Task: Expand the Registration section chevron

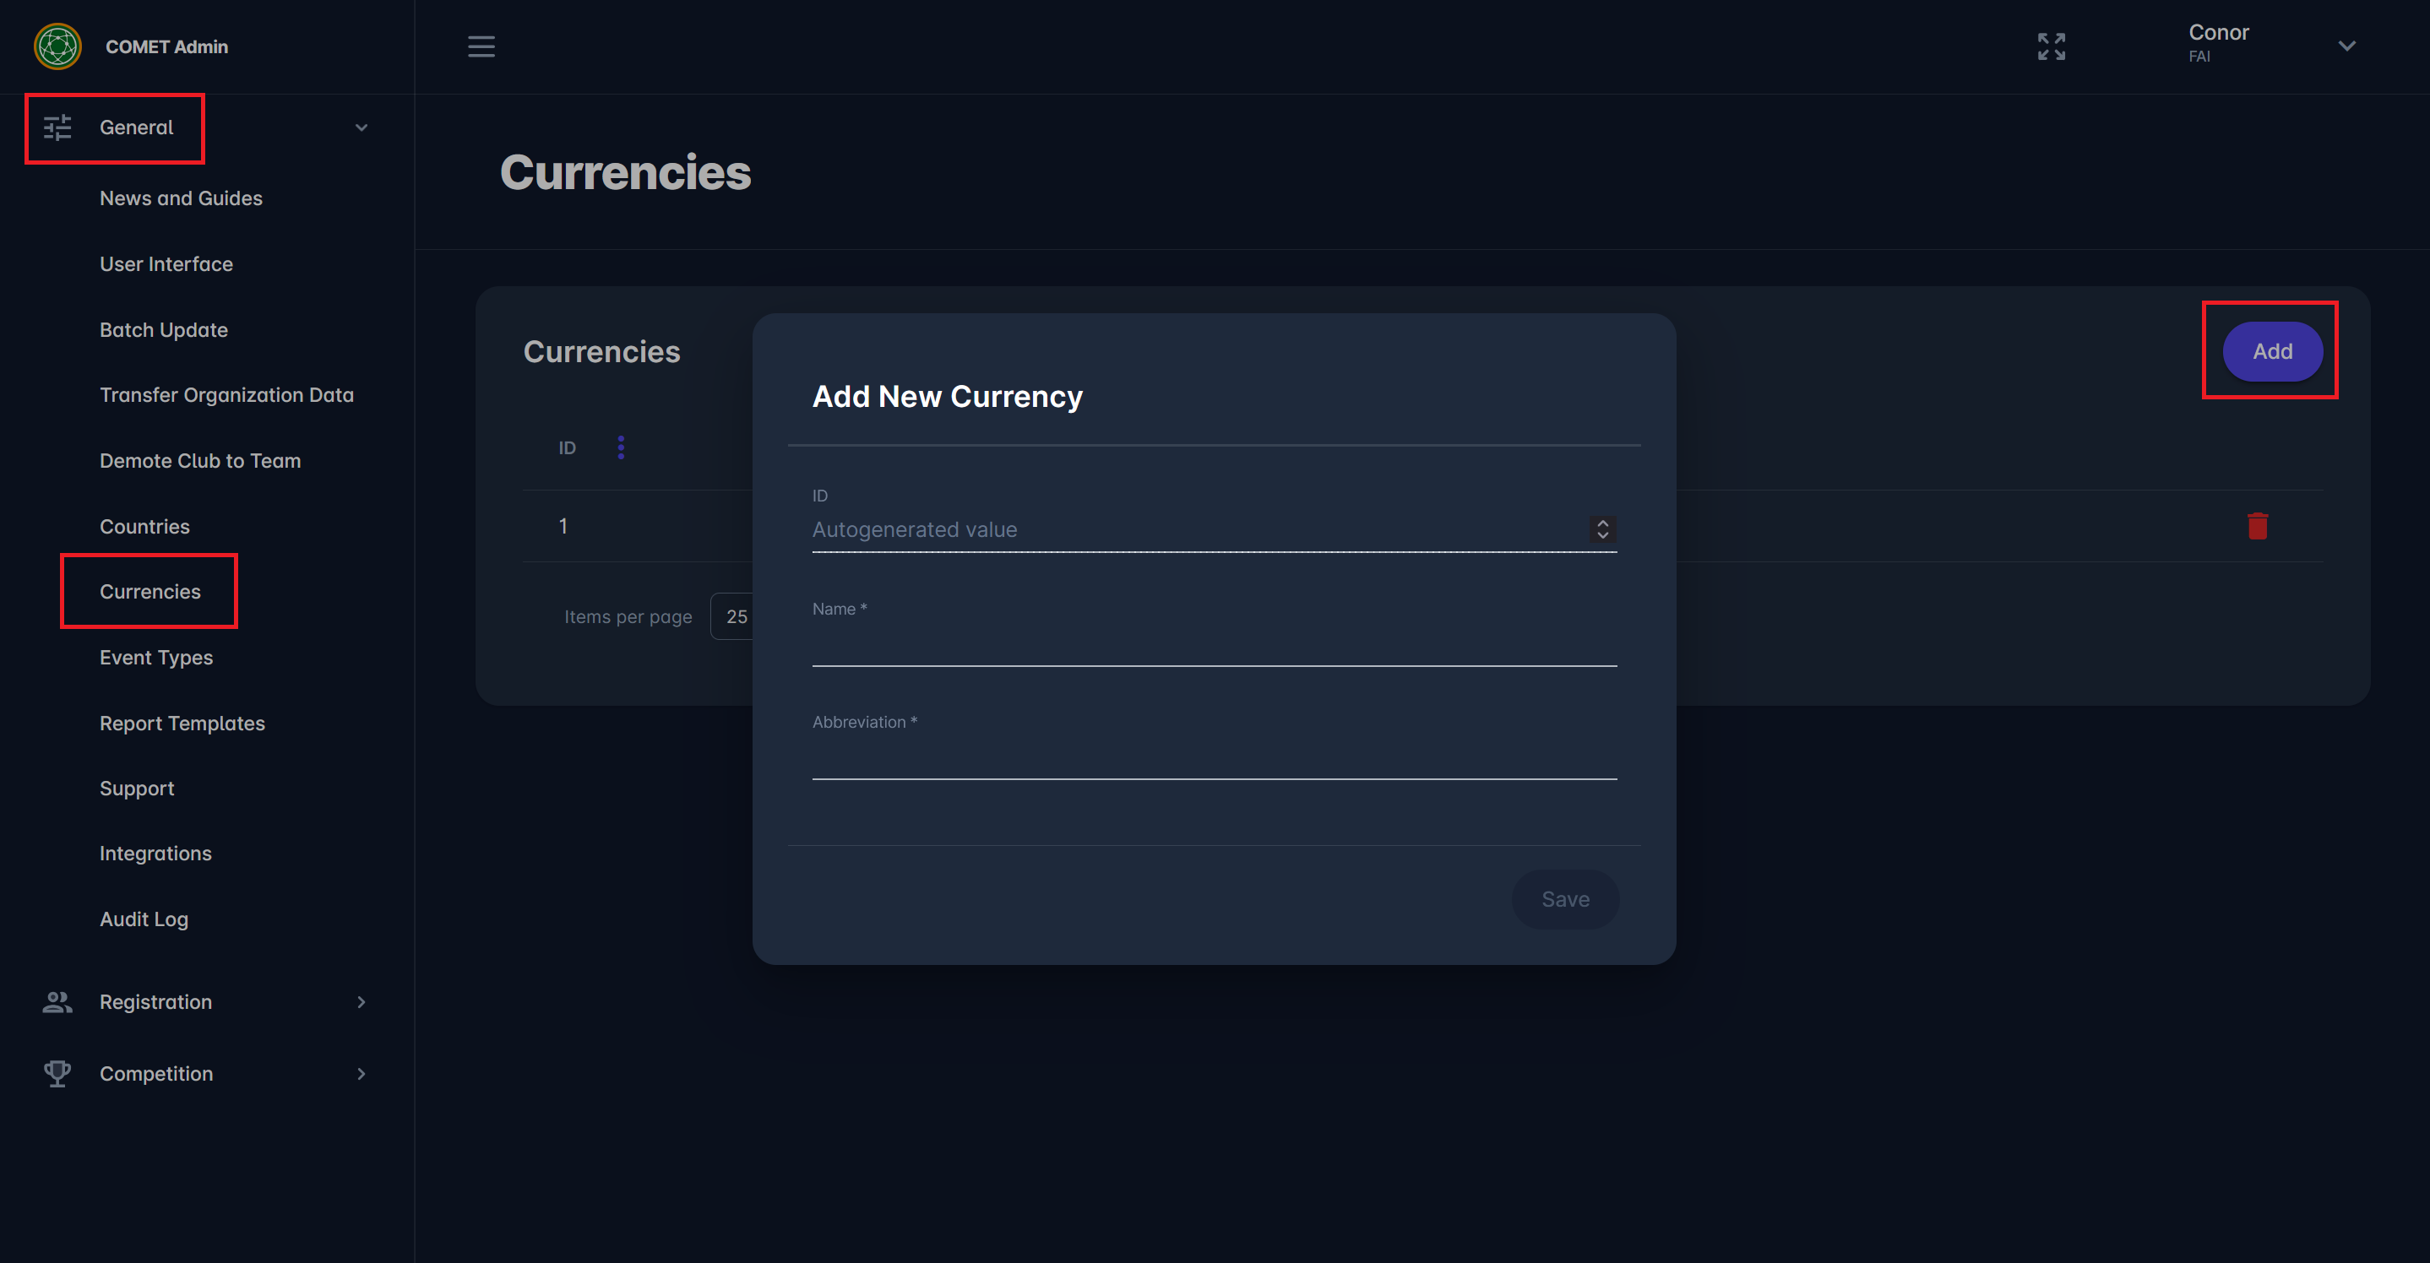Action: tap(362, 1002)
